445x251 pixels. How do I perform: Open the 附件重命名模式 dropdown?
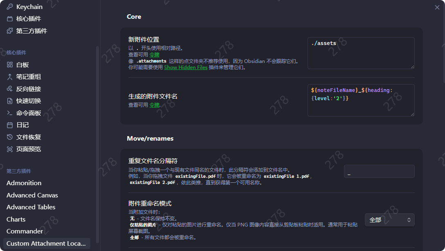[x=389, y=220]
